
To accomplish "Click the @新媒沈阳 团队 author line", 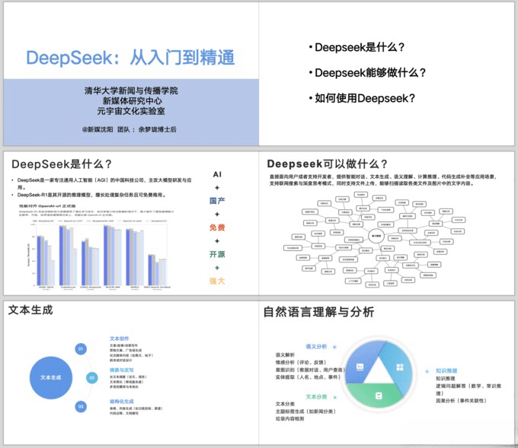I will tap(129, 129).
